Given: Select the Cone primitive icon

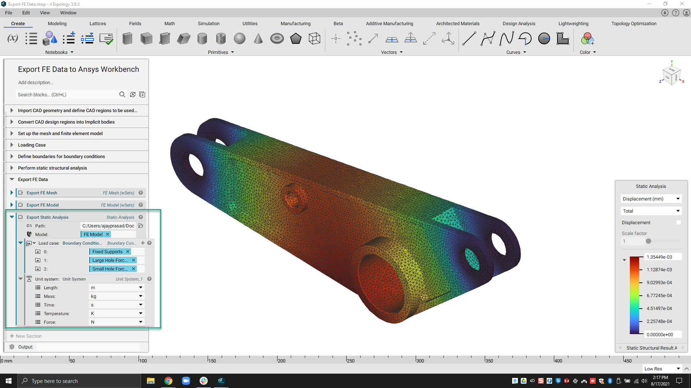Looking at the screenshot, I should pyautogui.click(x=258, y=38).
